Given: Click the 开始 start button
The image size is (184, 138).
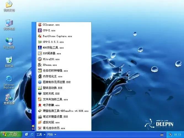Looking at the screenshot, I should [11, 134].
